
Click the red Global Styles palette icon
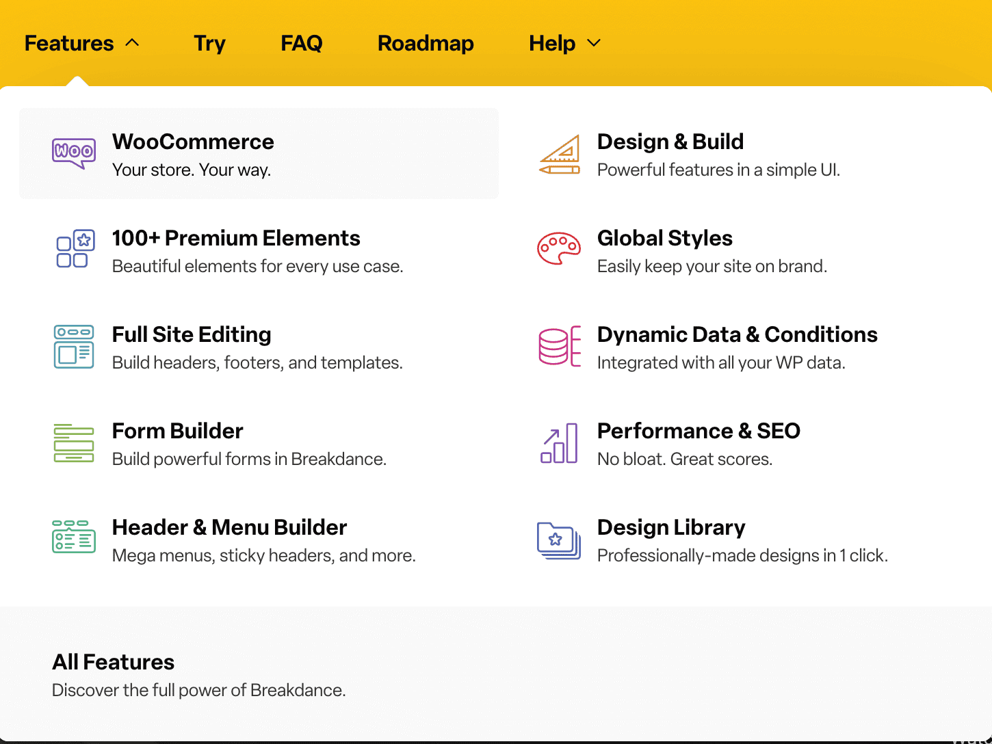[x=559, y=249]
